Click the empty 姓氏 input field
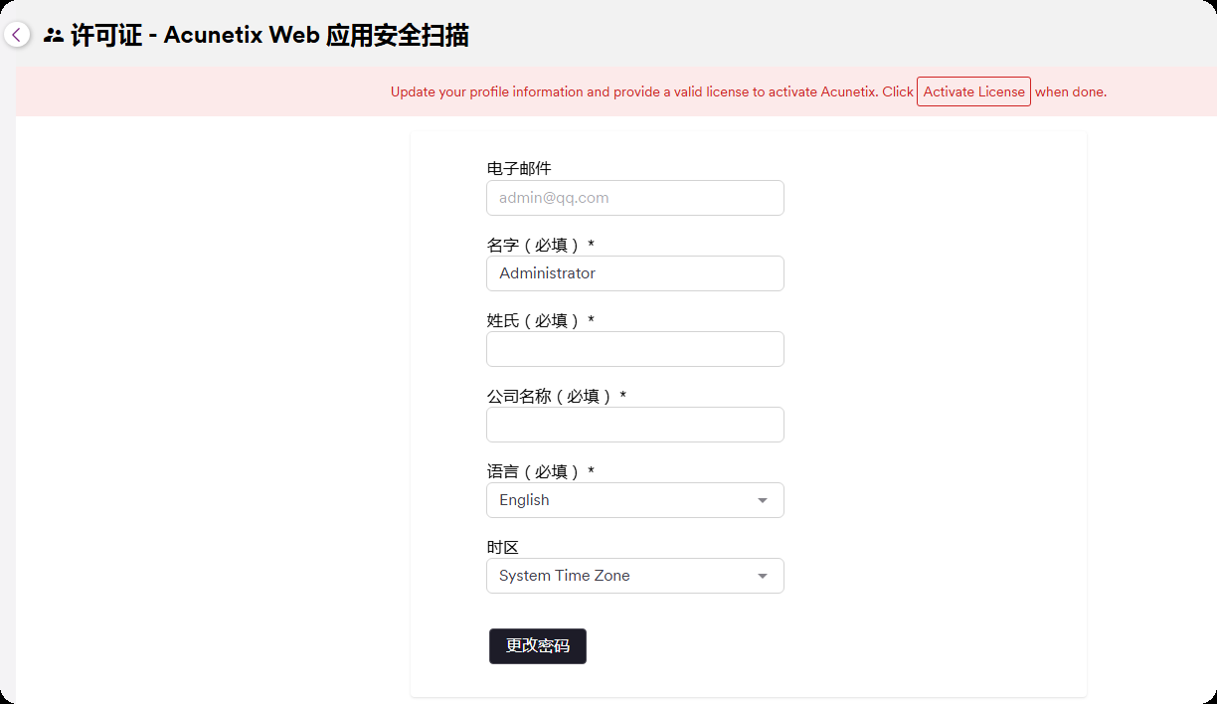 [634, 349]
